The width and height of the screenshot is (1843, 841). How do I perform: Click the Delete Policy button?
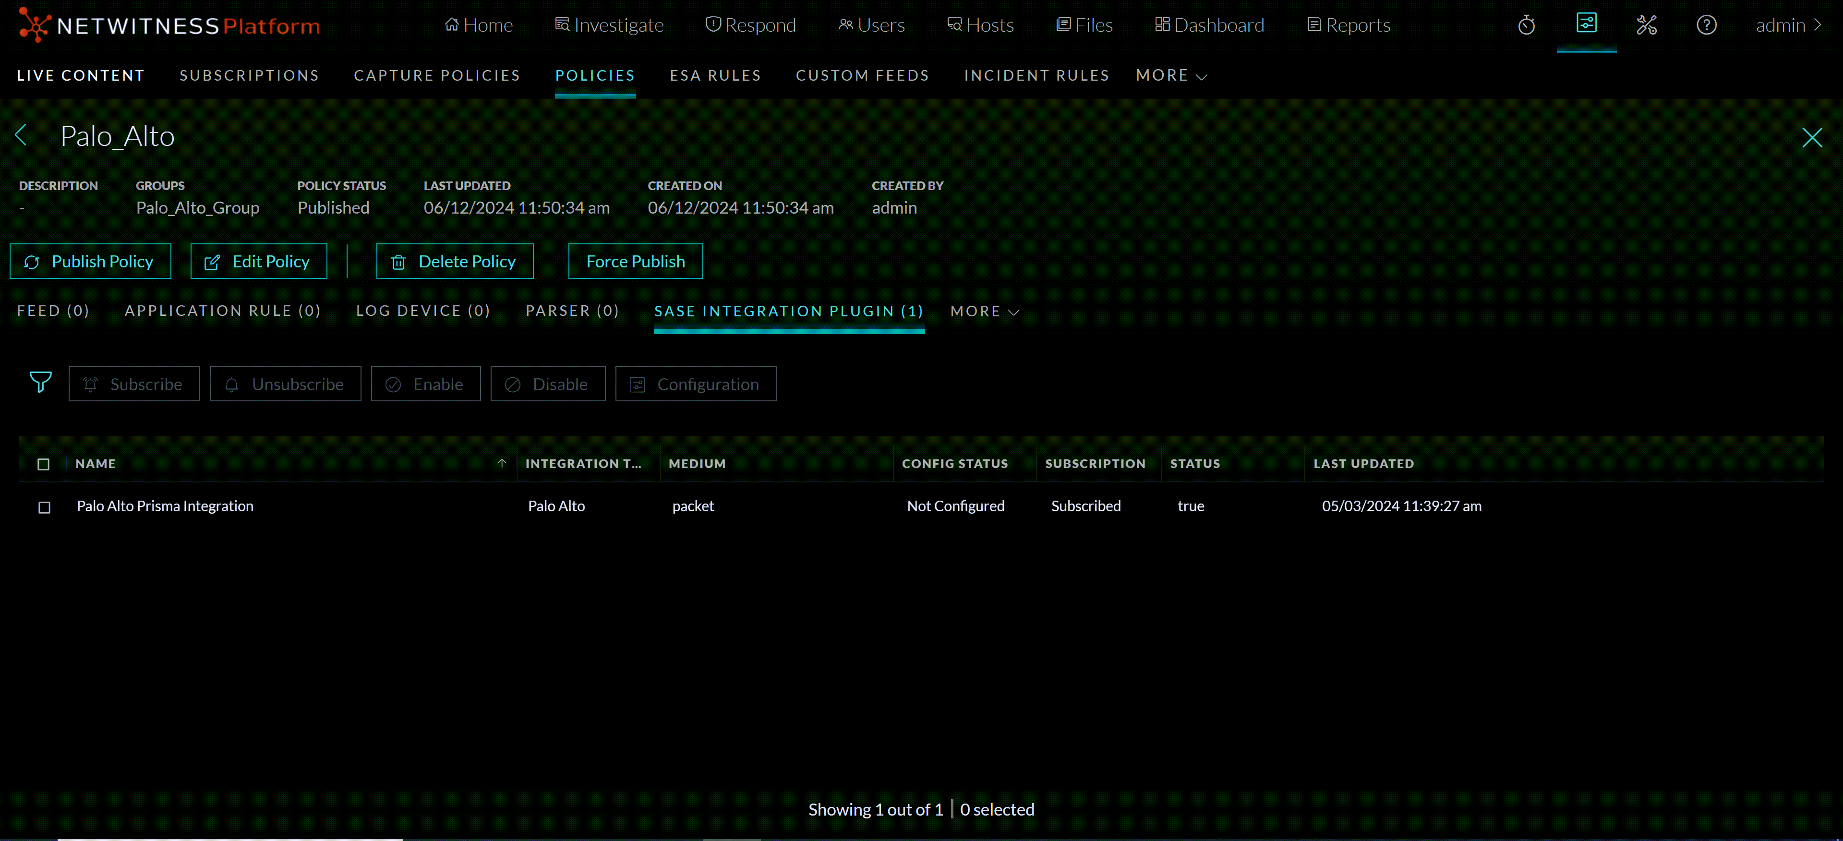[x=454, y=261]
